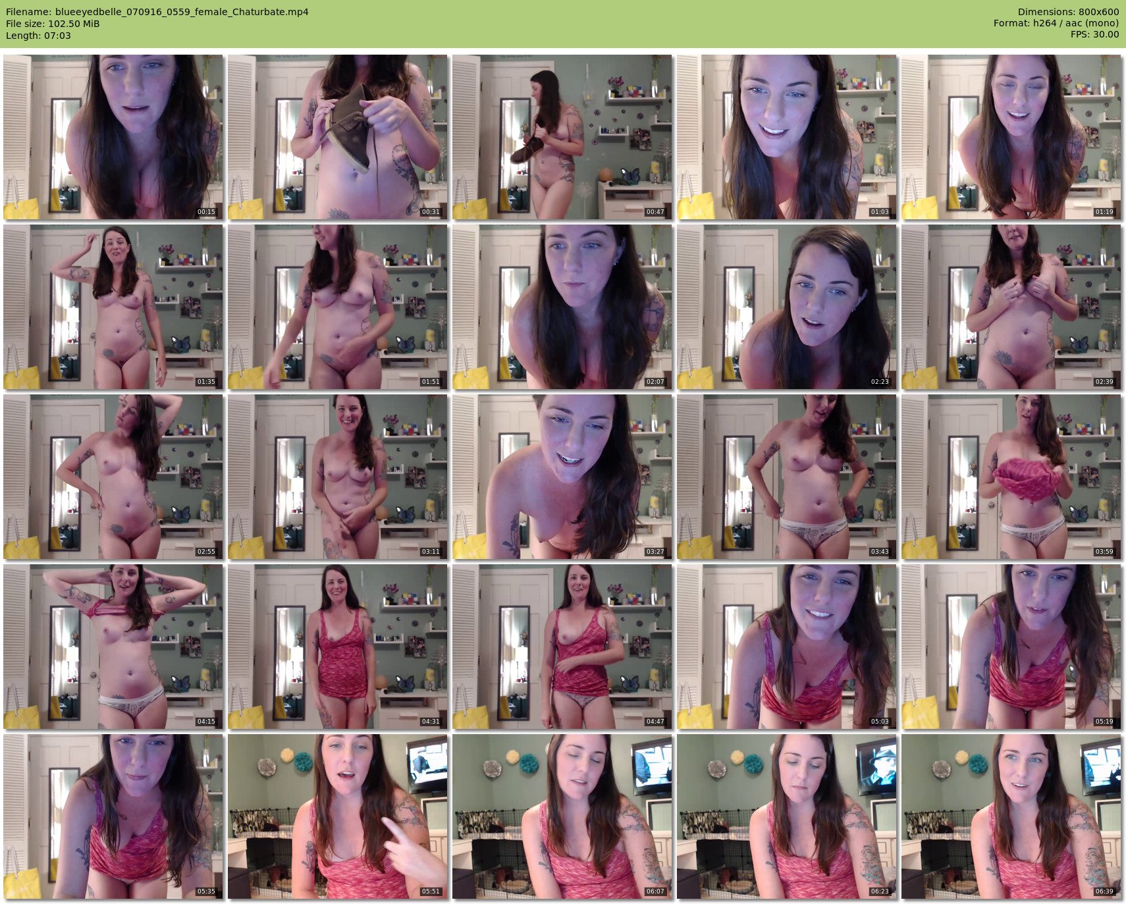This screenshot has width=1126, height=904.
Task: Select the thumbnail at timestamp 01:19
Action: pos(1011,137)
